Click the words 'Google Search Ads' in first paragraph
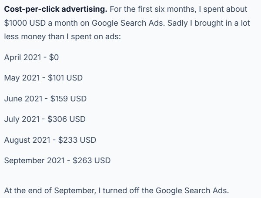This screenshot has width=261, height=198. pyautogui.click(x=127, y=23)
